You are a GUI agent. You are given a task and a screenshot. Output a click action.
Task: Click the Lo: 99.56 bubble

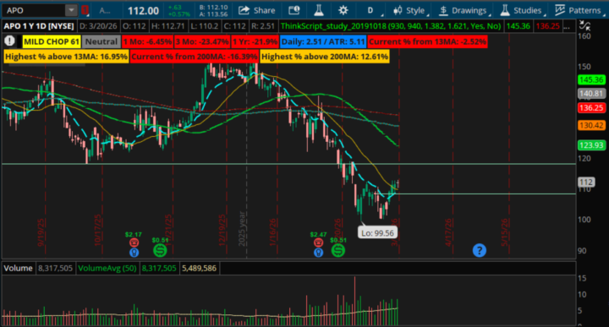377,233
